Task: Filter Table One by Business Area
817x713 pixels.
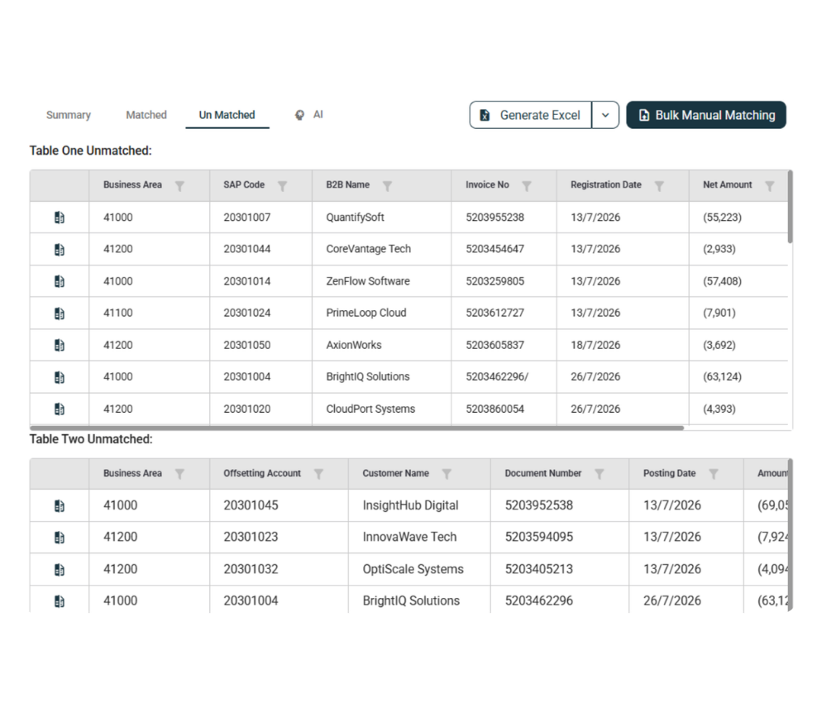Action: click(x=179, y=186)
